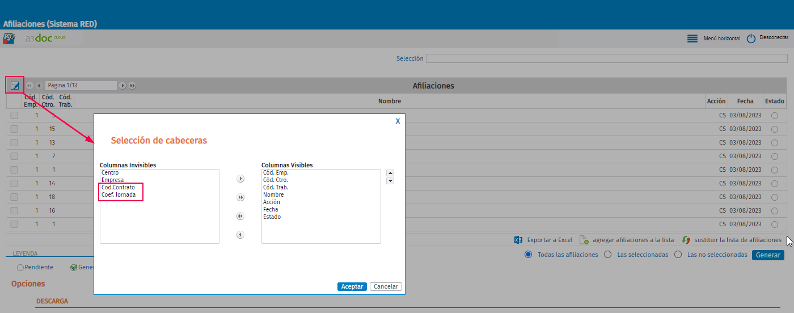Move all columns to visible (double right arrow)

[240, 197]
